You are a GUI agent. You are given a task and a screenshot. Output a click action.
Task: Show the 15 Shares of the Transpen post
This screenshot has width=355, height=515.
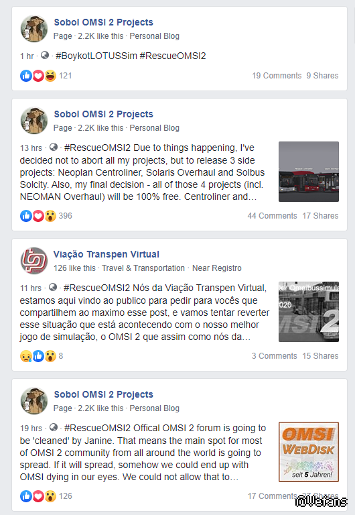[x=320, y=356]
